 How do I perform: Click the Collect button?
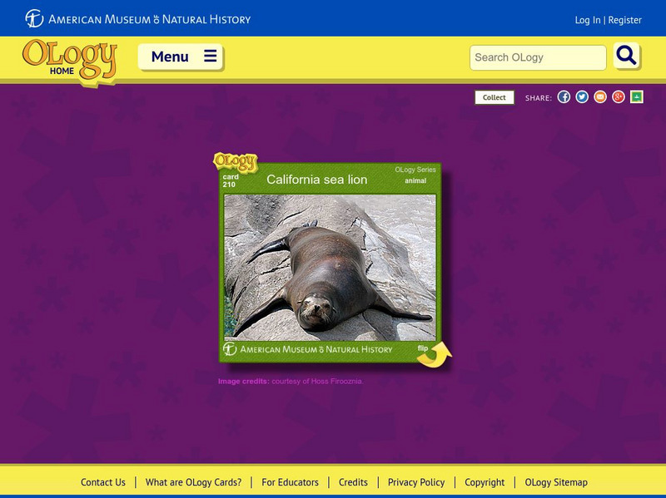point(493,96)
